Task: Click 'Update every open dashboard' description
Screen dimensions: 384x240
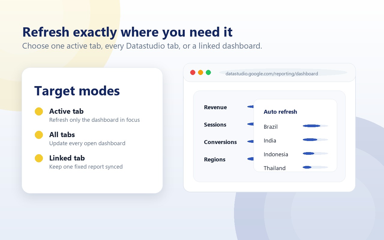Action: [x=87, y=143]
